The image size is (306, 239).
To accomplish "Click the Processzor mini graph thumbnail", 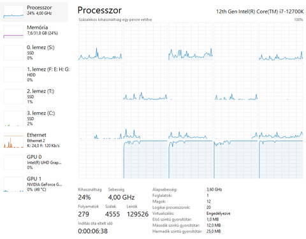I will click(13, 12).
